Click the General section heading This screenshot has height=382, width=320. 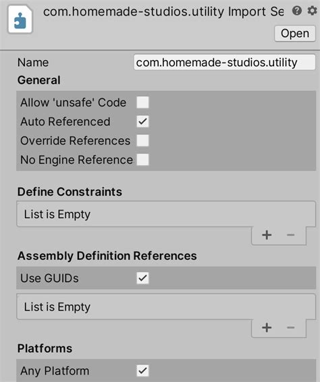click(x=39, y=80)
